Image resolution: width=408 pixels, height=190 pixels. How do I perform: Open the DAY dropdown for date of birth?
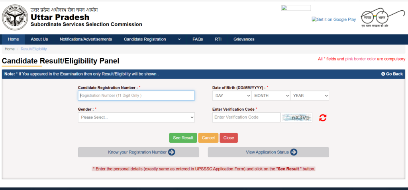tap(231, 96)
